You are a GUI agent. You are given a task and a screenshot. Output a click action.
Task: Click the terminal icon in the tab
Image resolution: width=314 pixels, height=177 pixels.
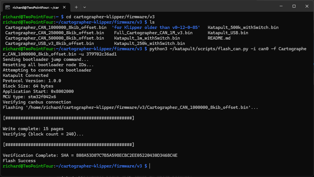pyautogui.click(x=8, y=7)
